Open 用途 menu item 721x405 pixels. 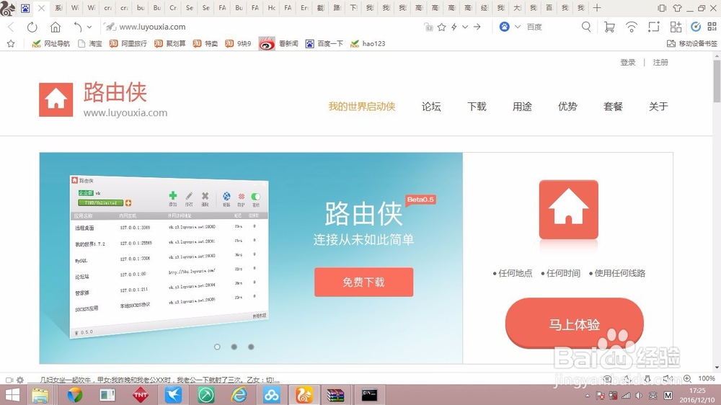point(522,107)
